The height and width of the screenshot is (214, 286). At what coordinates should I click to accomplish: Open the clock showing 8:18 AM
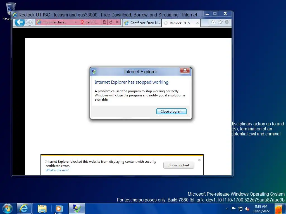point(261,209)
